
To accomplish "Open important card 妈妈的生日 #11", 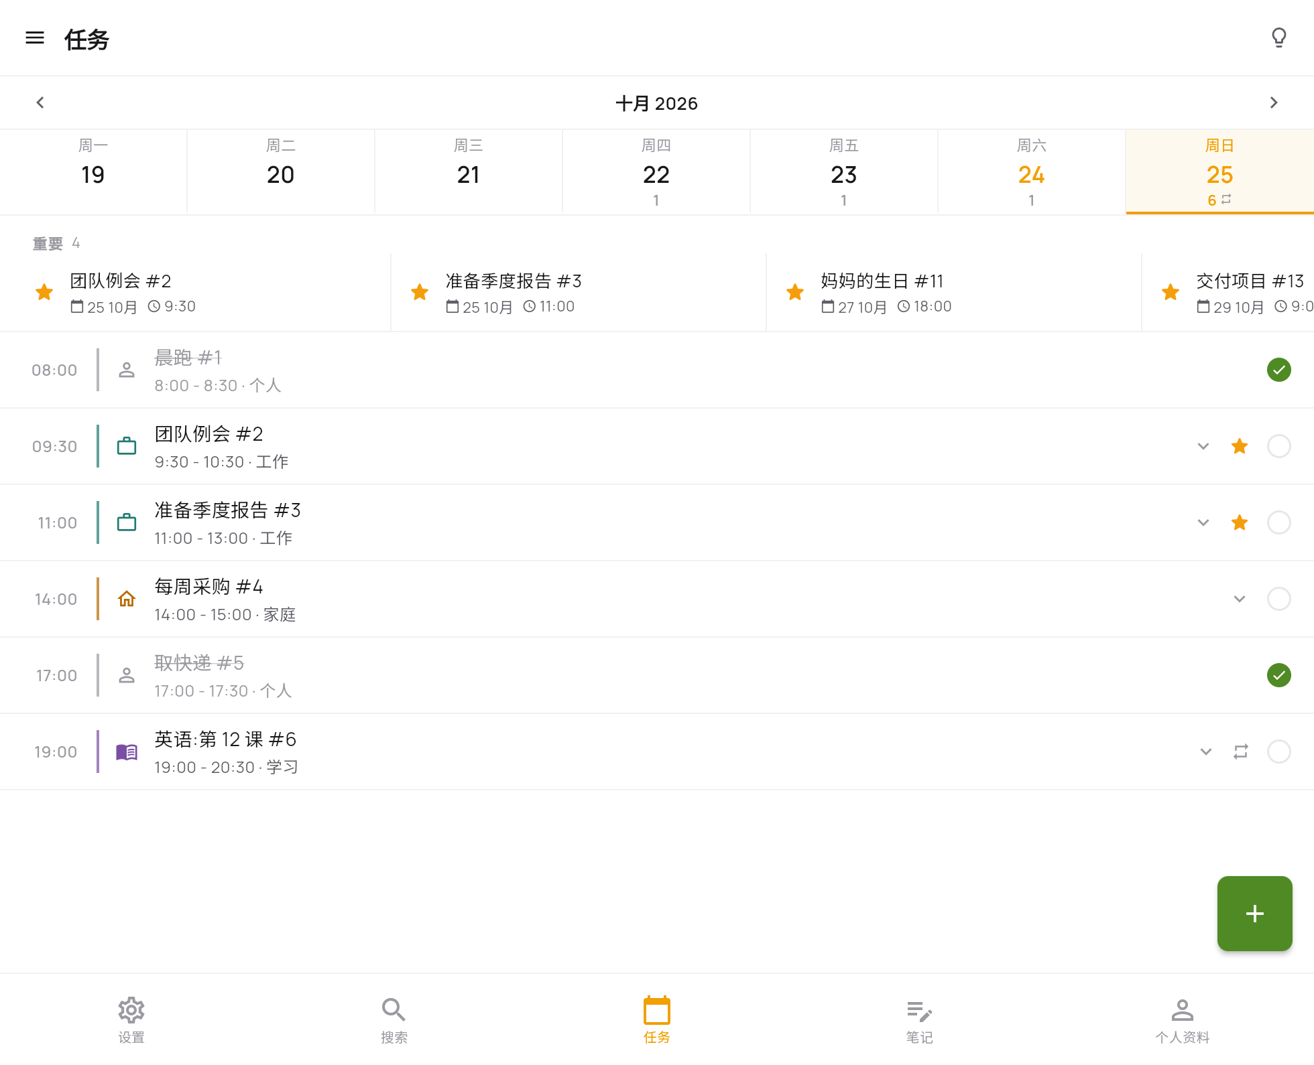I will (954, 293).
